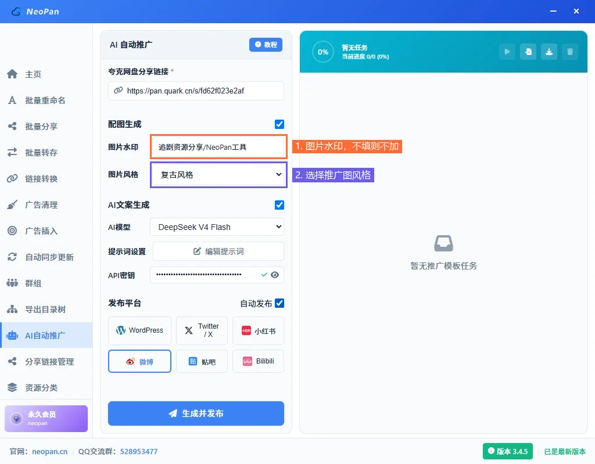Click the green checkmark in API key field
This screenshot has height=464, width=595.
click(264, 275)
